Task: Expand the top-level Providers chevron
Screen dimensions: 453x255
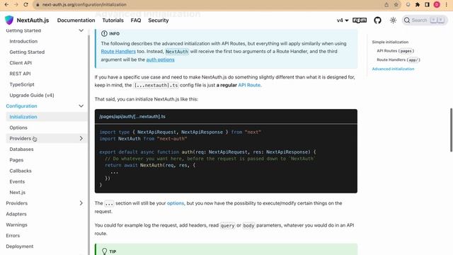Action: (81, 203)
